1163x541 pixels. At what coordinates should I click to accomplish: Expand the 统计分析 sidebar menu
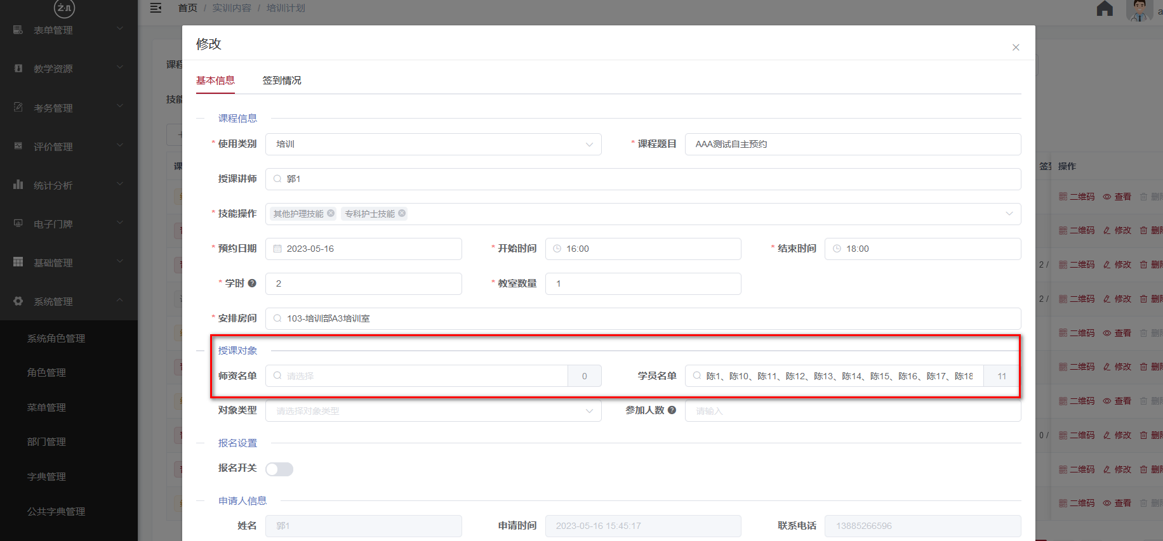pos(69,185)
